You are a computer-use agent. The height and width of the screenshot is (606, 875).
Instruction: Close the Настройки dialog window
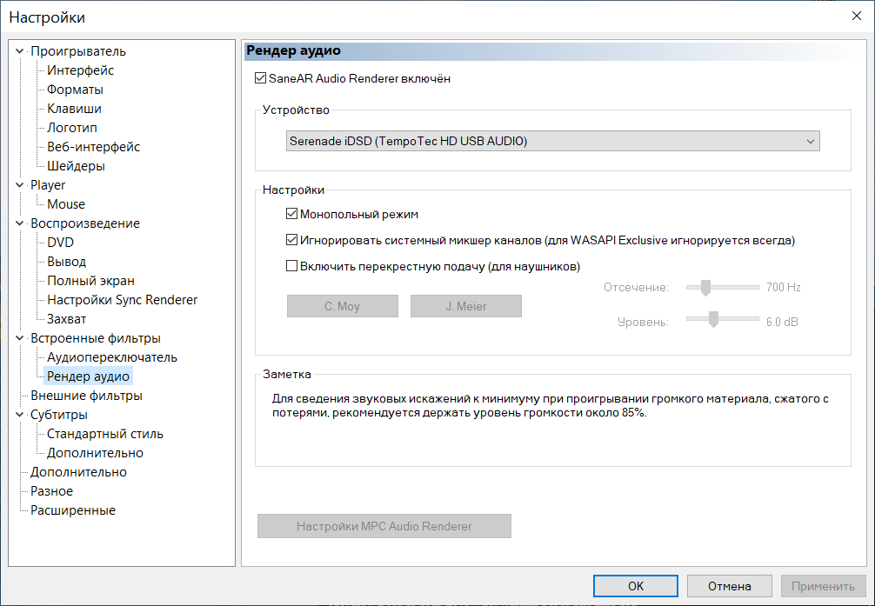855,17
